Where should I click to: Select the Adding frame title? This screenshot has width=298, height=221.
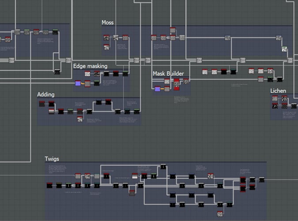pos(46,95)
